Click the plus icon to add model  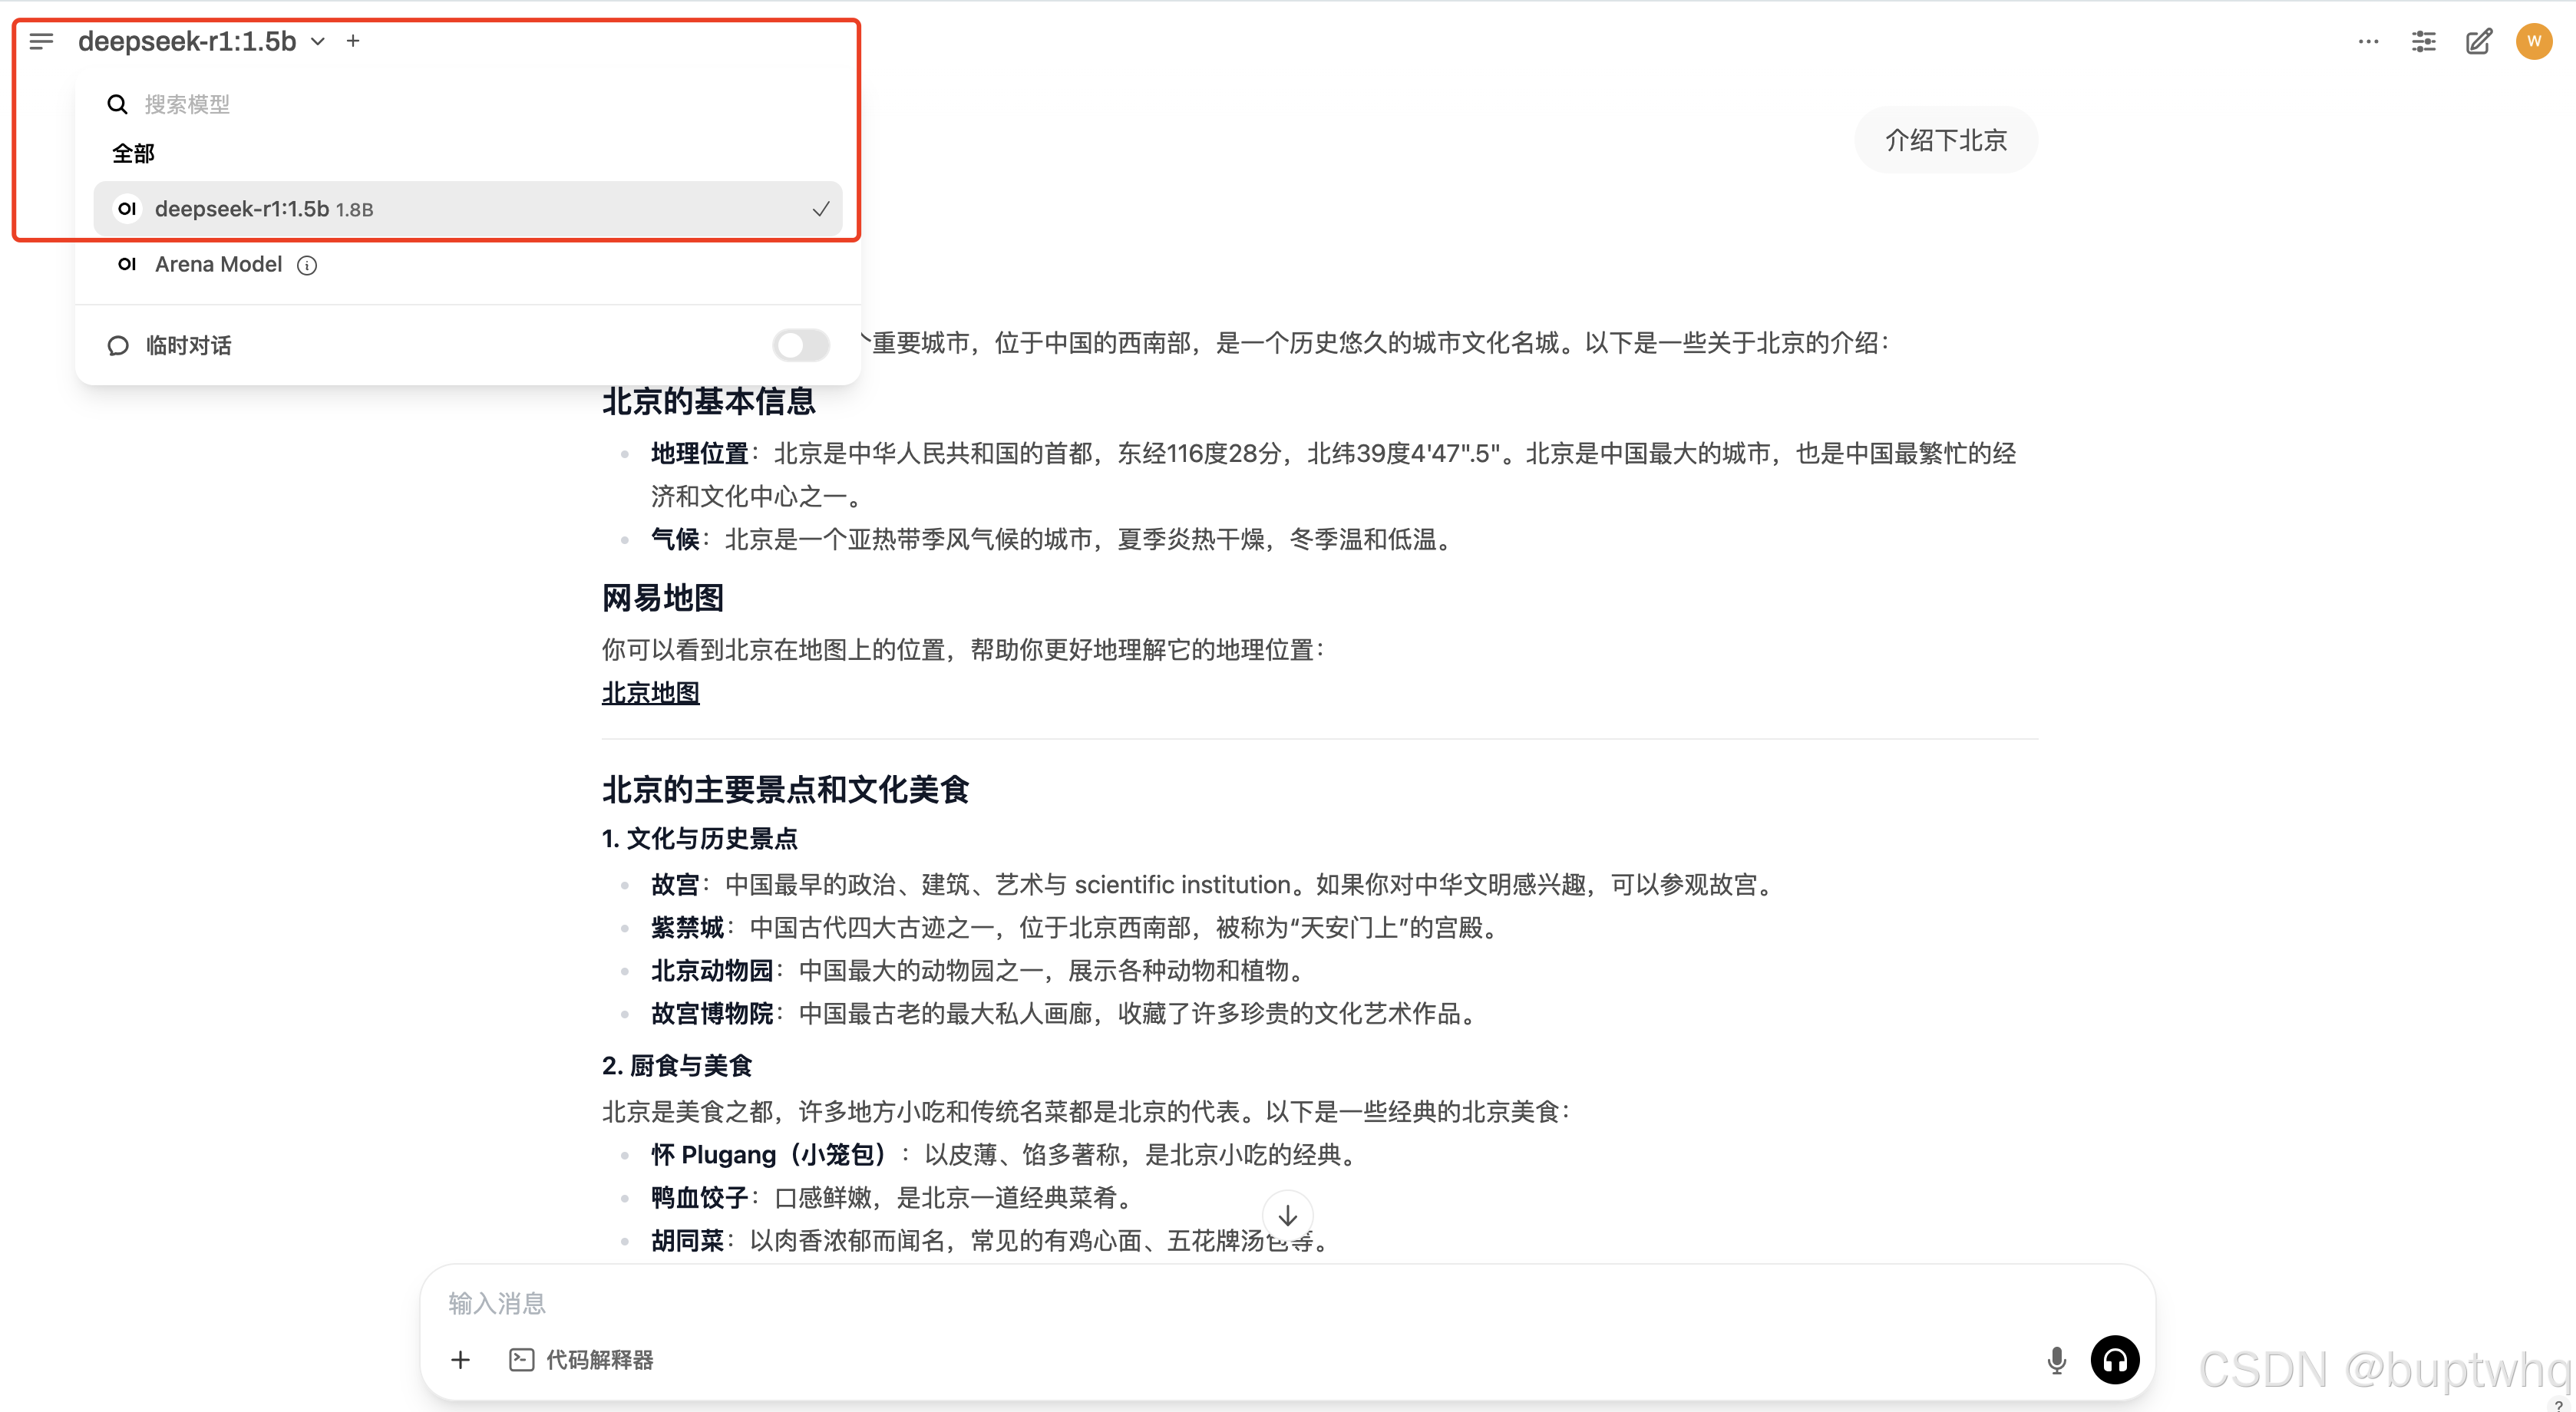coord(353,41)
